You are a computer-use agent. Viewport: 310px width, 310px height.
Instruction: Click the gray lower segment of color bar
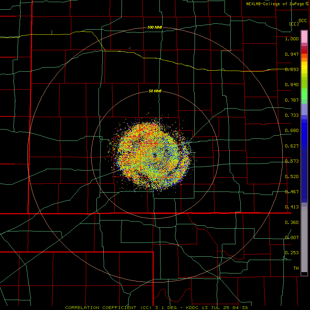tap(304, 239)
